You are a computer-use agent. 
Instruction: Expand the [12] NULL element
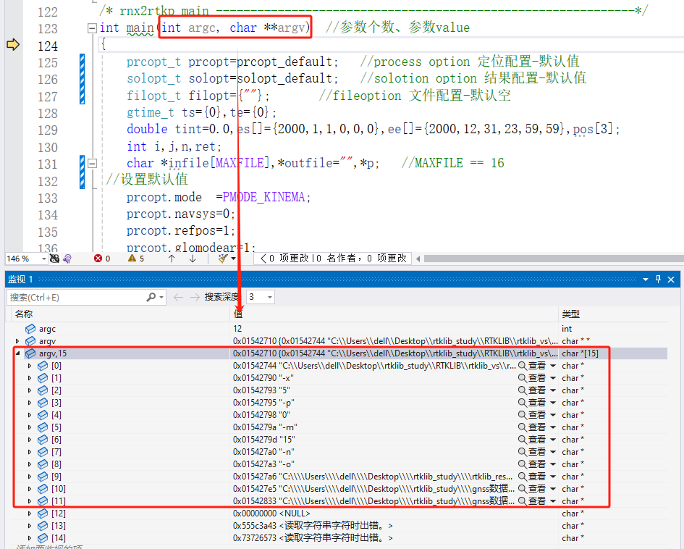click(x=30, y=514)
